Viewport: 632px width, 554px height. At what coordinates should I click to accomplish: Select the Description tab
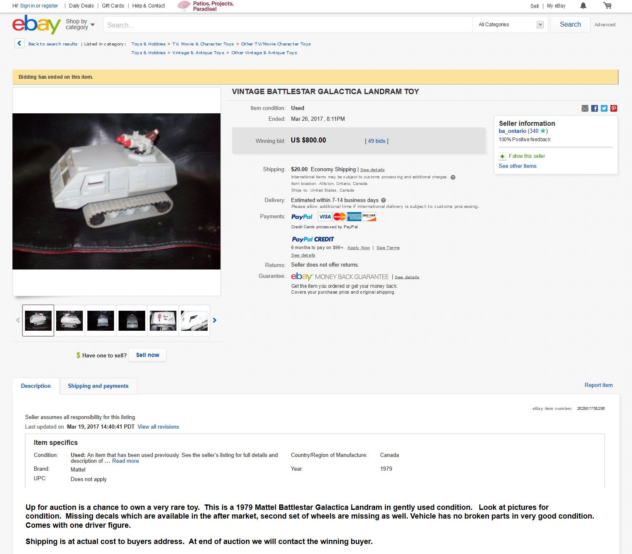click(36, 386)
